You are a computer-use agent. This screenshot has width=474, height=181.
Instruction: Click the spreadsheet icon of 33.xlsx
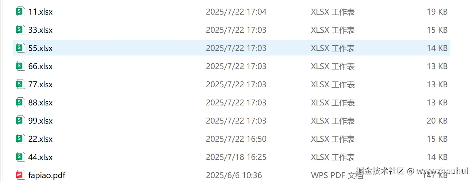pyautogui.click(x=20, y=30)
